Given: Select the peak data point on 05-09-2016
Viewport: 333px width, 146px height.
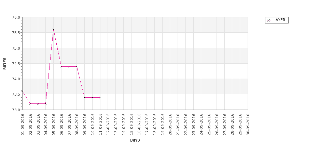Looking at the screenshot, I should [53, 30].
